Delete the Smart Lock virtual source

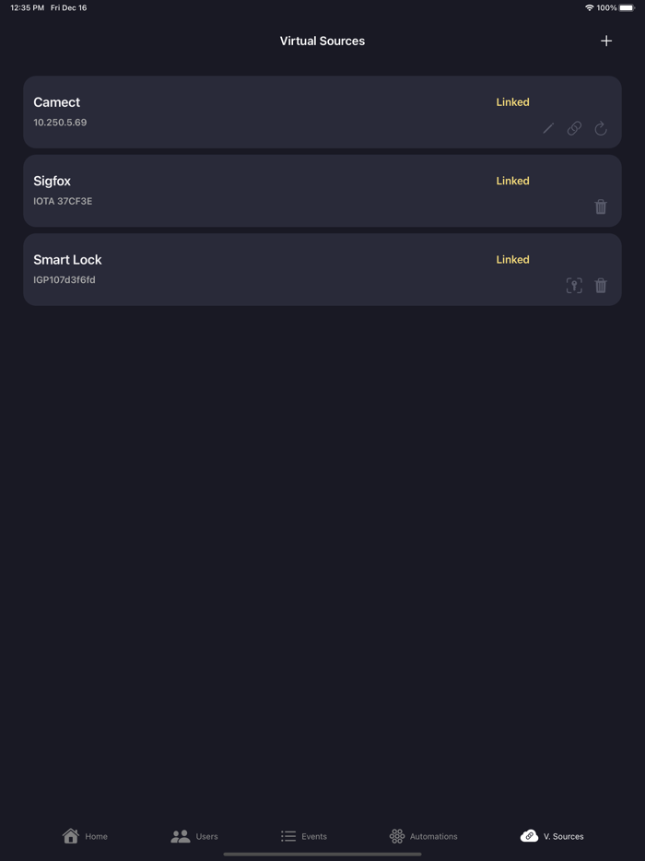pyautogui.click(x=601, y=286)
